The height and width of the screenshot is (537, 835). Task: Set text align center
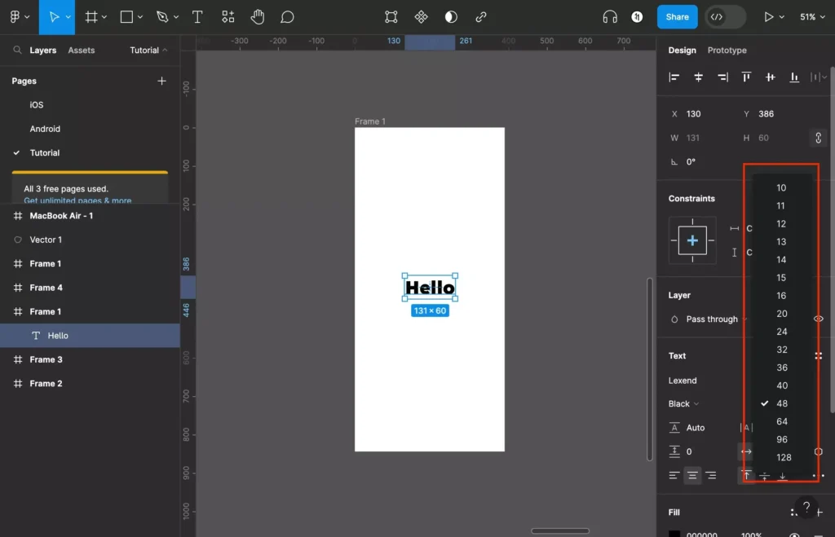point(692,475)
